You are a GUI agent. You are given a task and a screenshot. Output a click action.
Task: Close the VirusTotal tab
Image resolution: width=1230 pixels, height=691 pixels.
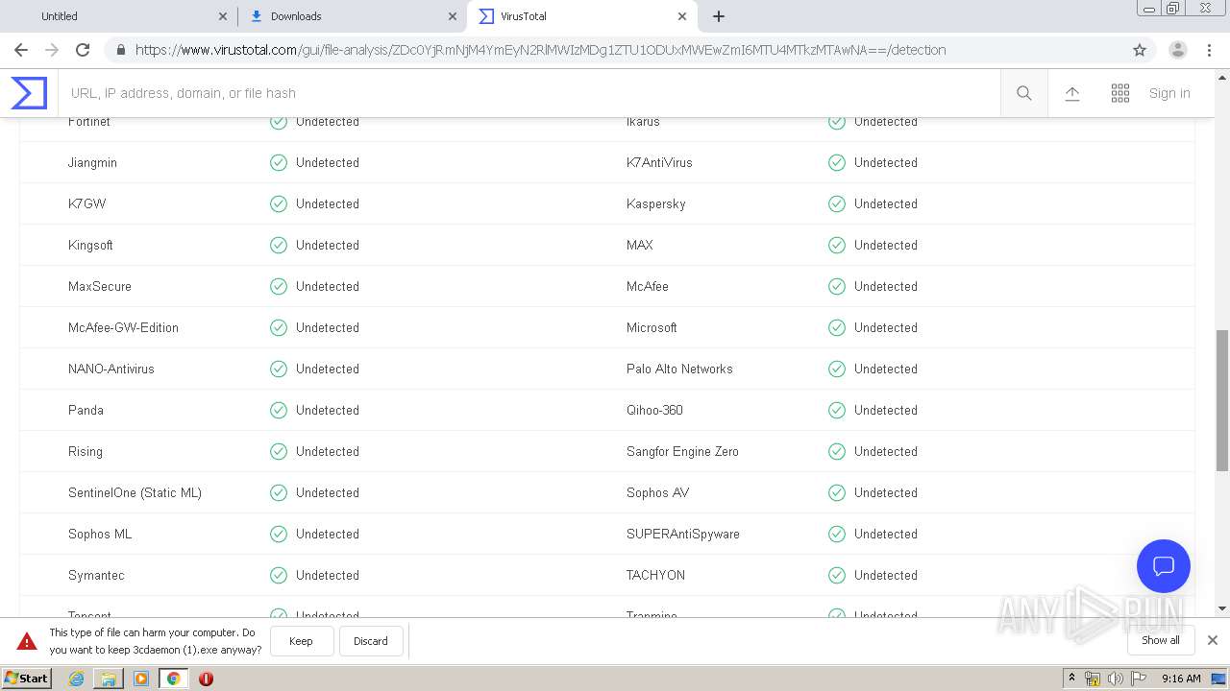(682, 16)
